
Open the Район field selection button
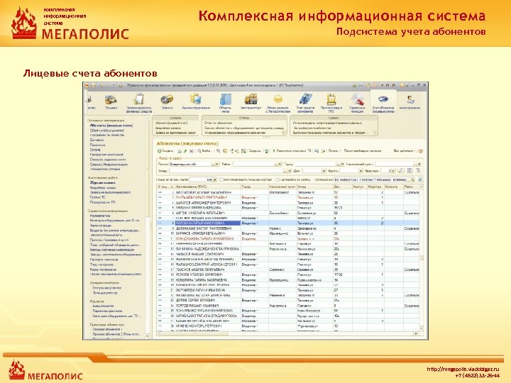(x=276, y=164)
